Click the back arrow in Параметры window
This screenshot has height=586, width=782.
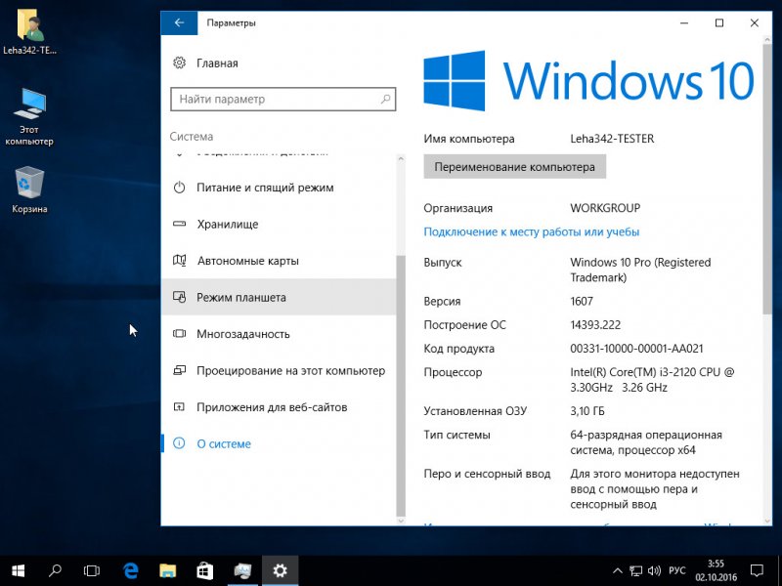(179, 21)
